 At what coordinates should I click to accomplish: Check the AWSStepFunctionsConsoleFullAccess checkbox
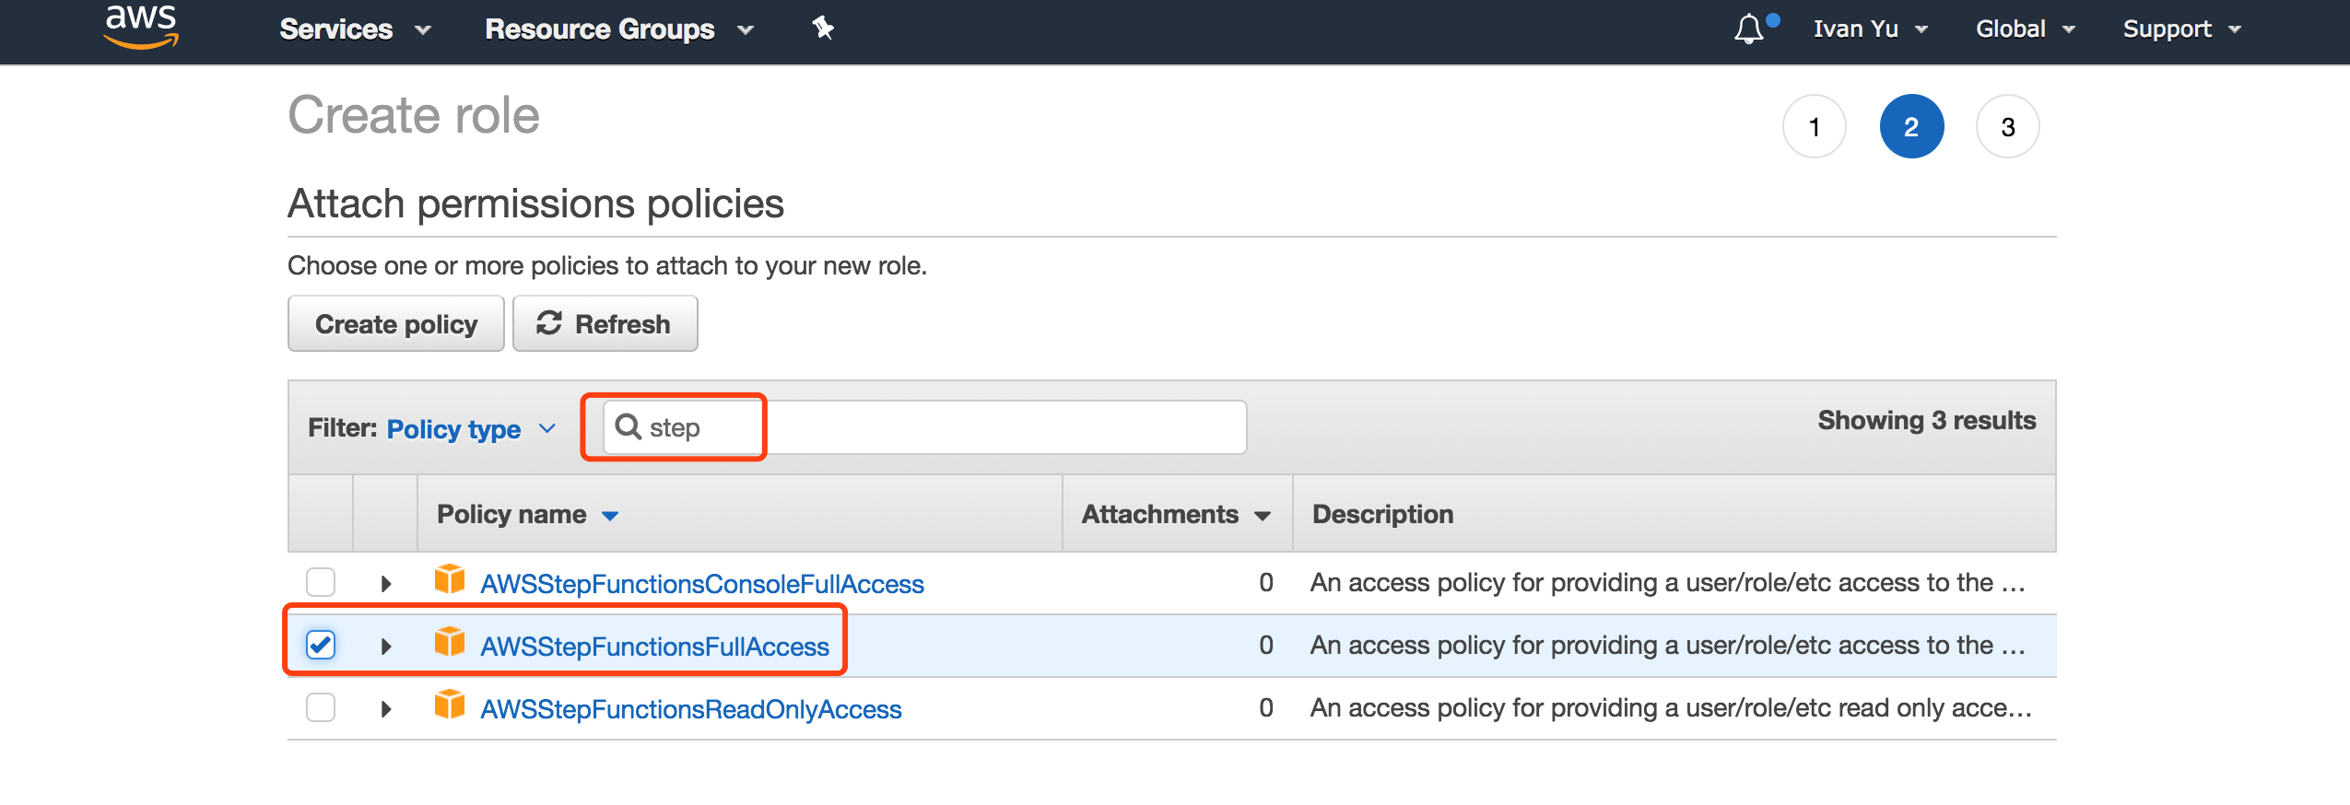coord(321,582)
